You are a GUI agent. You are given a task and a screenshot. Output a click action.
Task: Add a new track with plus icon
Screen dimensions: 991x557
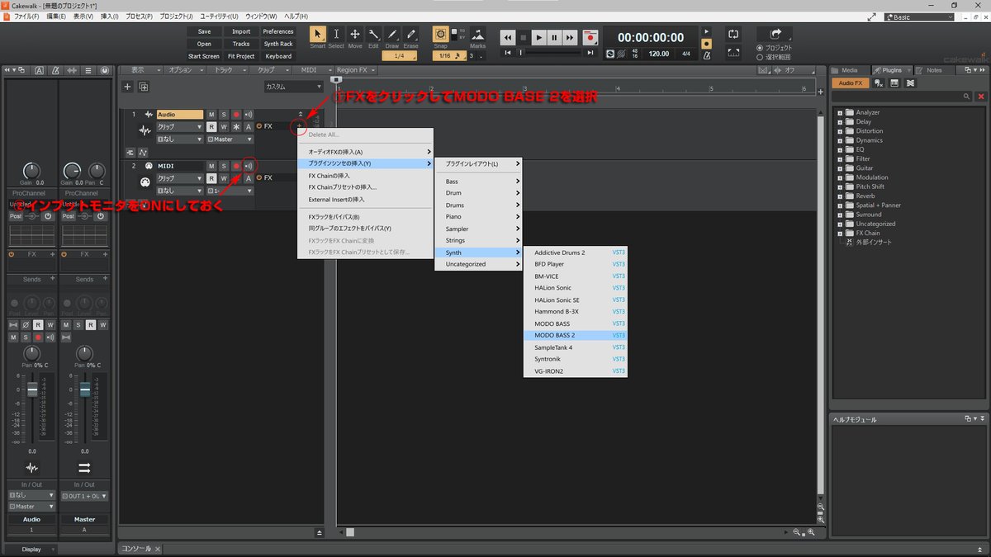127,87
